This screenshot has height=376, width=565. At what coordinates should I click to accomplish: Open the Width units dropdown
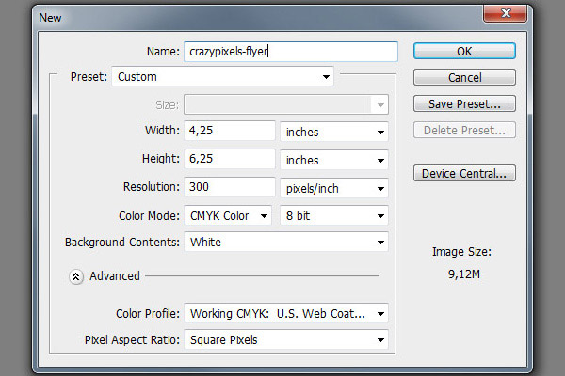333,133
